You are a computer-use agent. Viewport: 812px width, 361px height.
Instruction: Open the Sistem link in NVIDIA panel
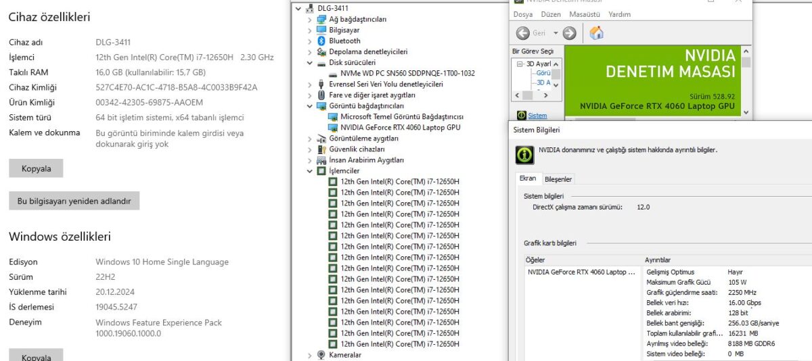coord(537,116)
